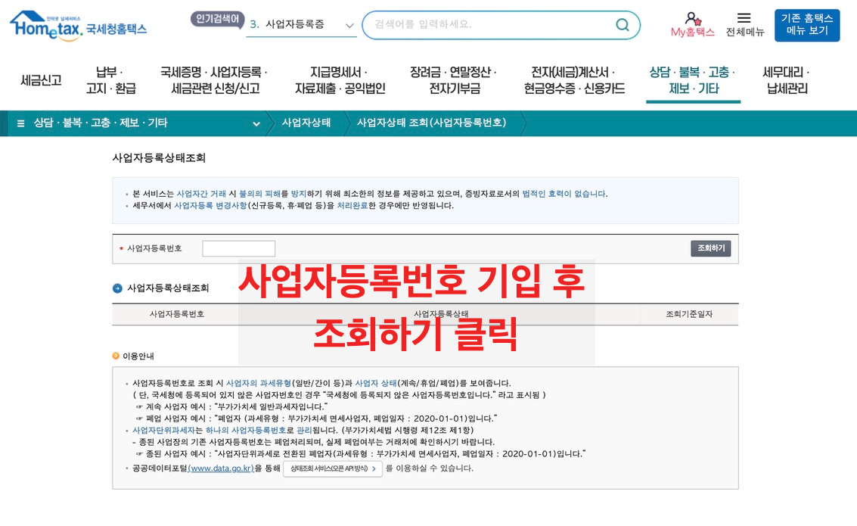Expand 상담·불복·고충·제보·기타 breadcrumb dropdown

(x=256, y=123)
